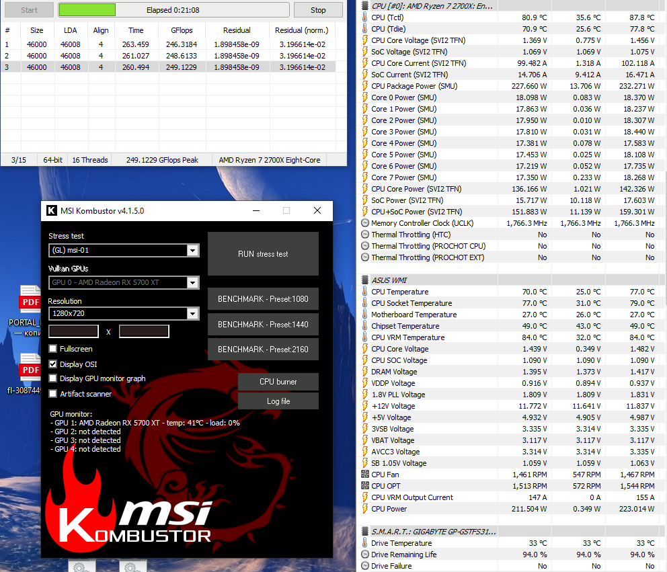This screenshot has height=572, width=667.
Task: Click the Residual (norm.) column header
Action: click(302, 30)
